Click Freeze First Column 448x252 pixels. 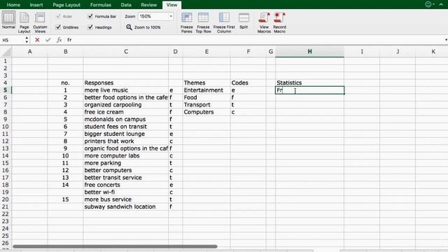pos(224,22)
